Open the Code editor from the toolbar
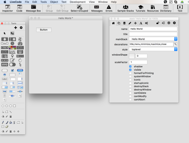 (x=19, y=9)
